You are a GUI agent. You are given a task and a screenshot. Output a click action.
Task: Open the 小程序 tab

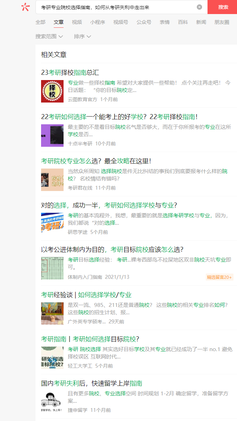coord(97,22)
